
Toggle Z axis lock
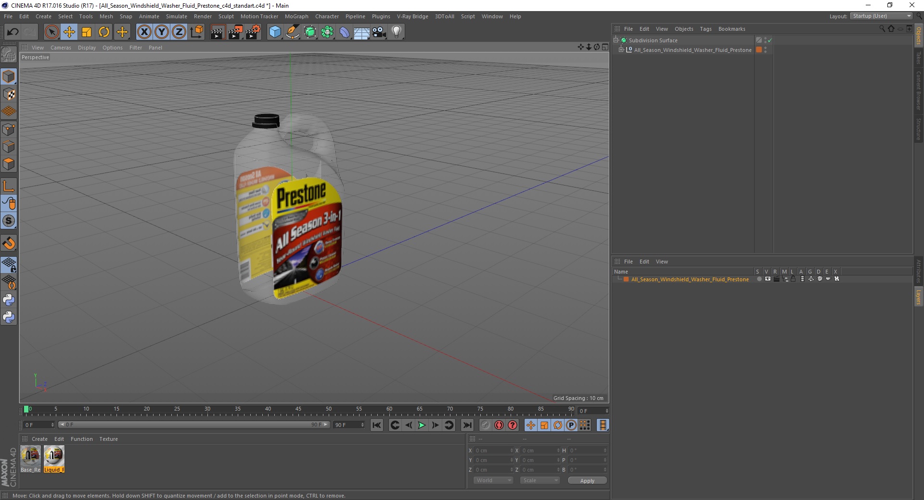click(x=179, y=32)
